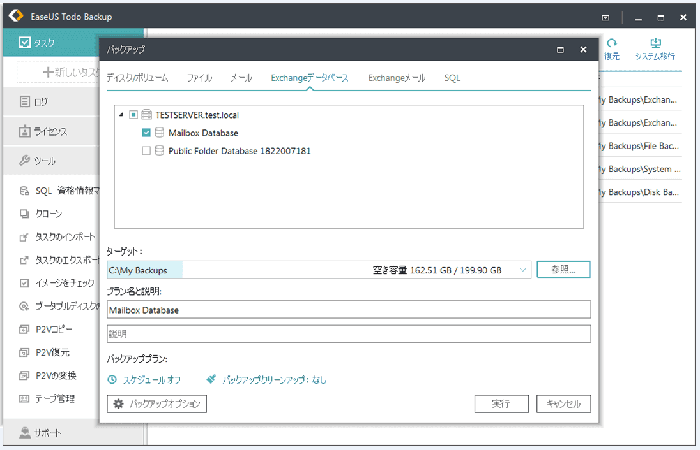Click the Mailbox Database database icon
This screenshot has height=450, width=700.
[160, 133]
